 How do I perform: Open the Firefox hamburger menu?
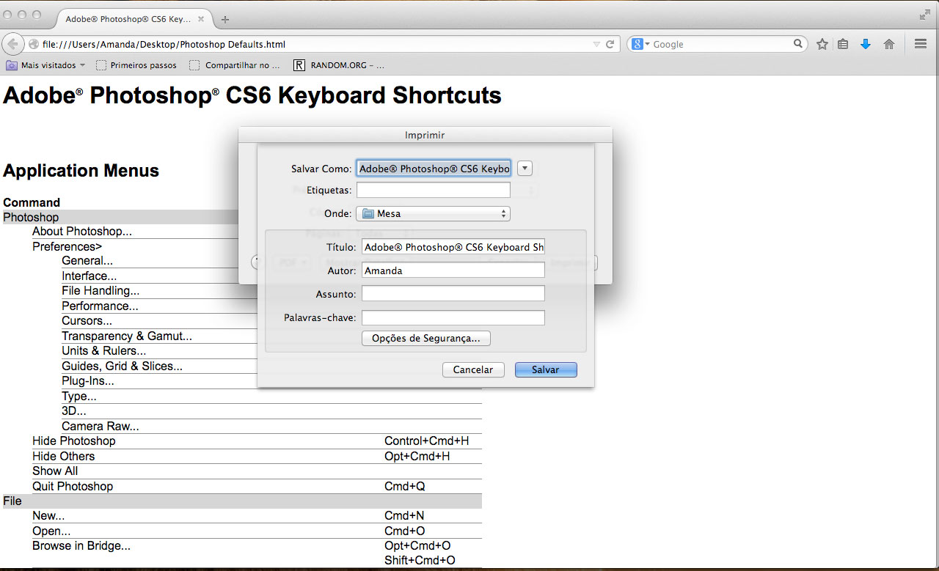pyautogui.click(x=921, y=44)
